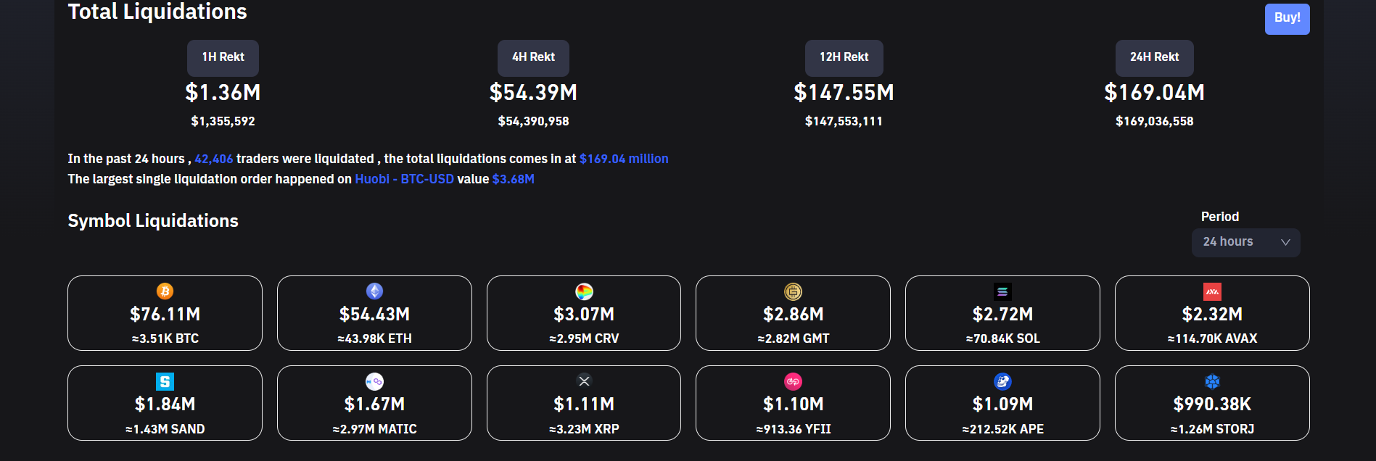Click the $54.39M four-hour total

(533, 93)
